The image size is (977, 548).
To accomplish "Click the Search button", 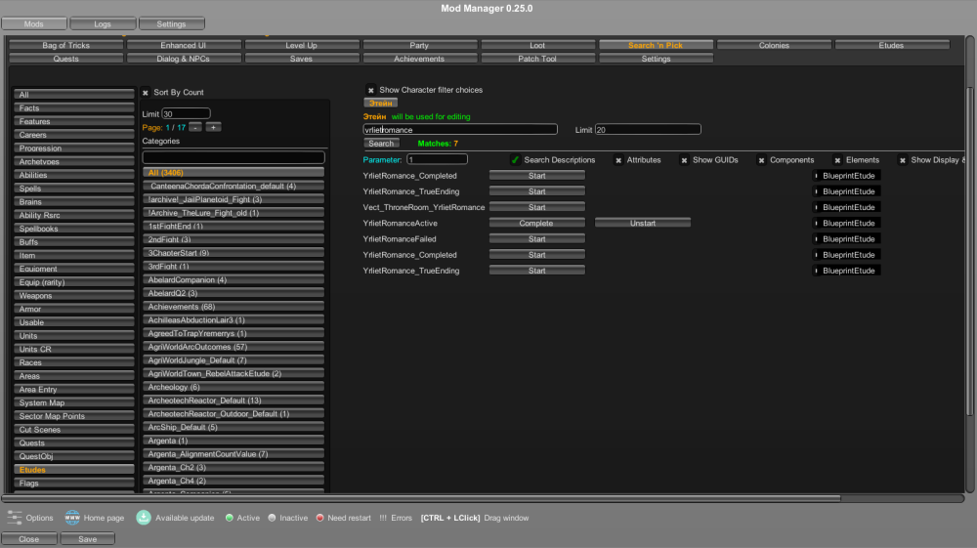I will point(381,144).
